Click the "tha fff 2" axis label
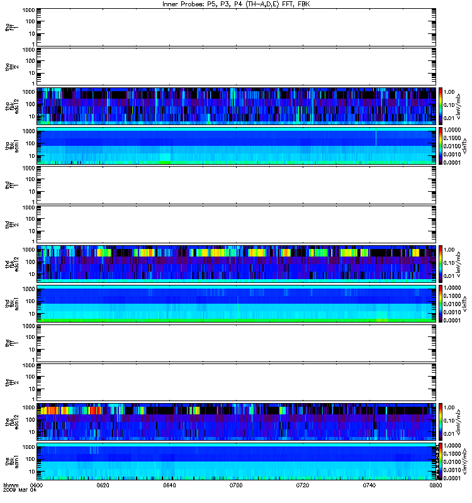 click(11, 67)
